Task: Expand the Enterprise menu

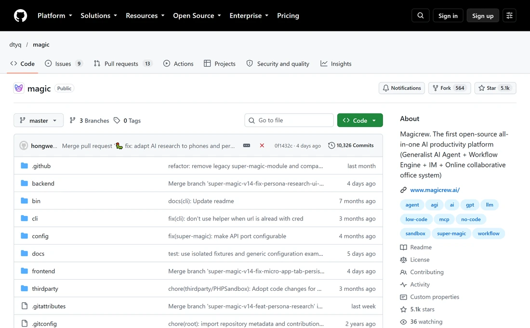Action: [x=249, y=15]
